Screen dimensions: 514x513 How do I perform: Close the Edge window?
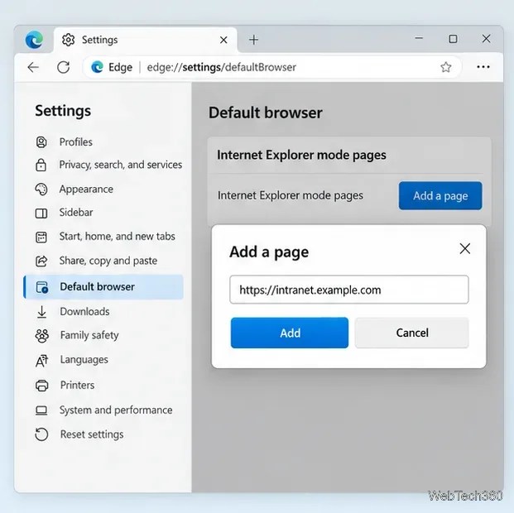[x=486, y=39]
